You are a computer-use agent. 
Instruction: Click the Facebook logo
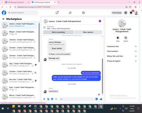tap(4, 13)
